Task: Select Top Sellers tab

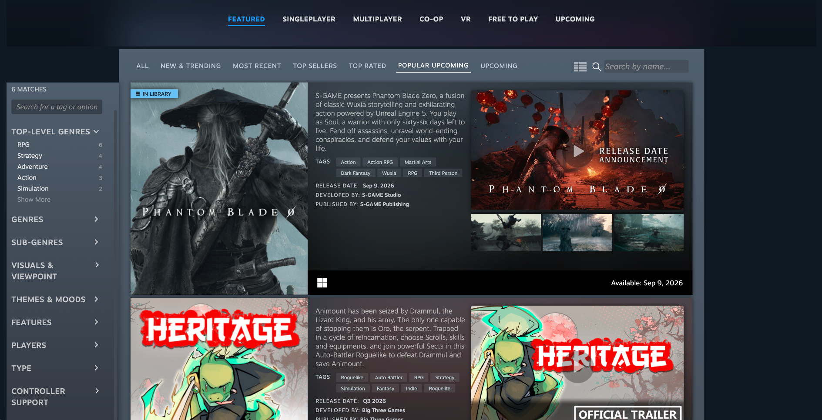Action: tap(315, 66)
